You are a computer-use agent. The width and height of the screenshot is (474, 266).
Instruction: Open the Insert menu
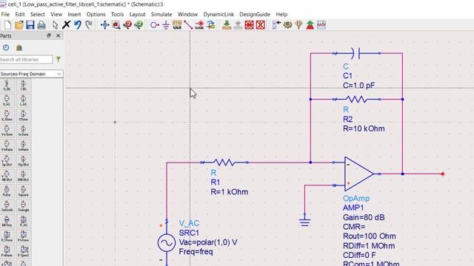(74, 14)
